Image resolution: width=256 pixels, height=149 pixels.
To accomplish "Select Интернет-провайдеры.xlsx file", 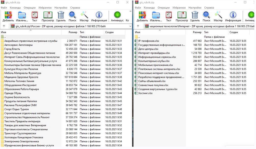I will coord(154,53).
